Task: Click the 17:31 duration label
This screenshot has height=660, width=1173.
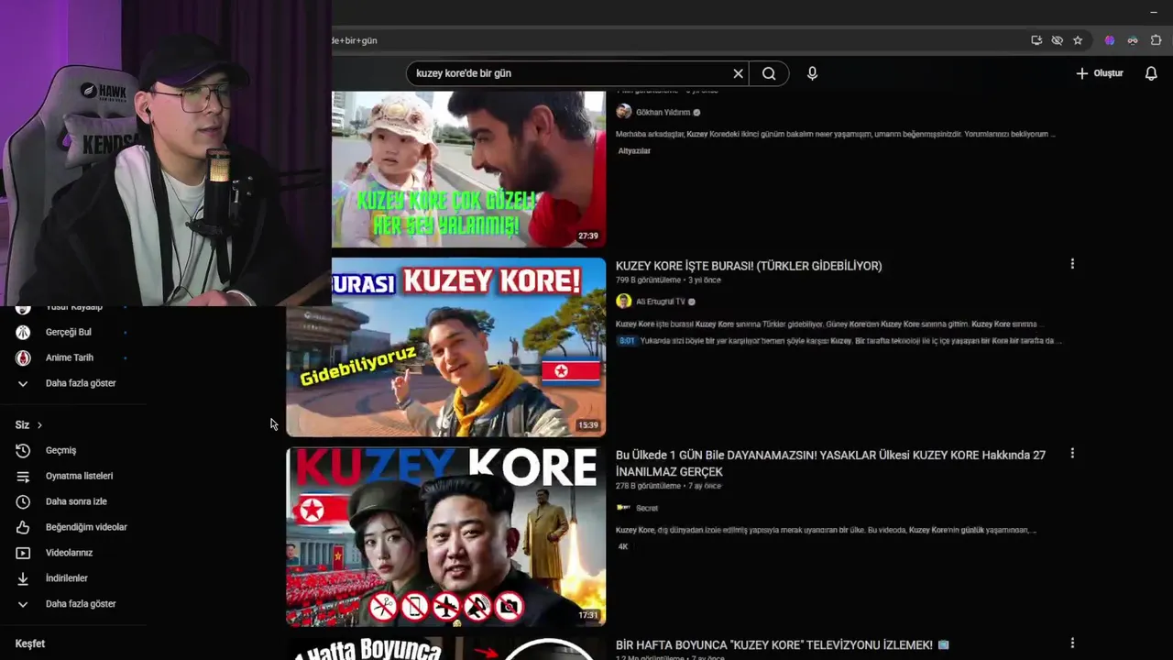Action: pyautogui.click(x=587, y=615)
